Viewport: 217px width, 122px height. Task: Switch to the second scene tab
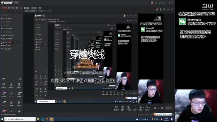(9, 8)
